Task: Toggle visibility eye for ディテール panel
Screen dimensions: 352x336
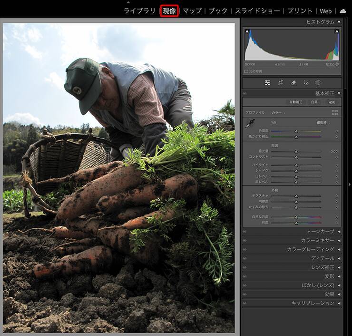Action: [244, 258]
